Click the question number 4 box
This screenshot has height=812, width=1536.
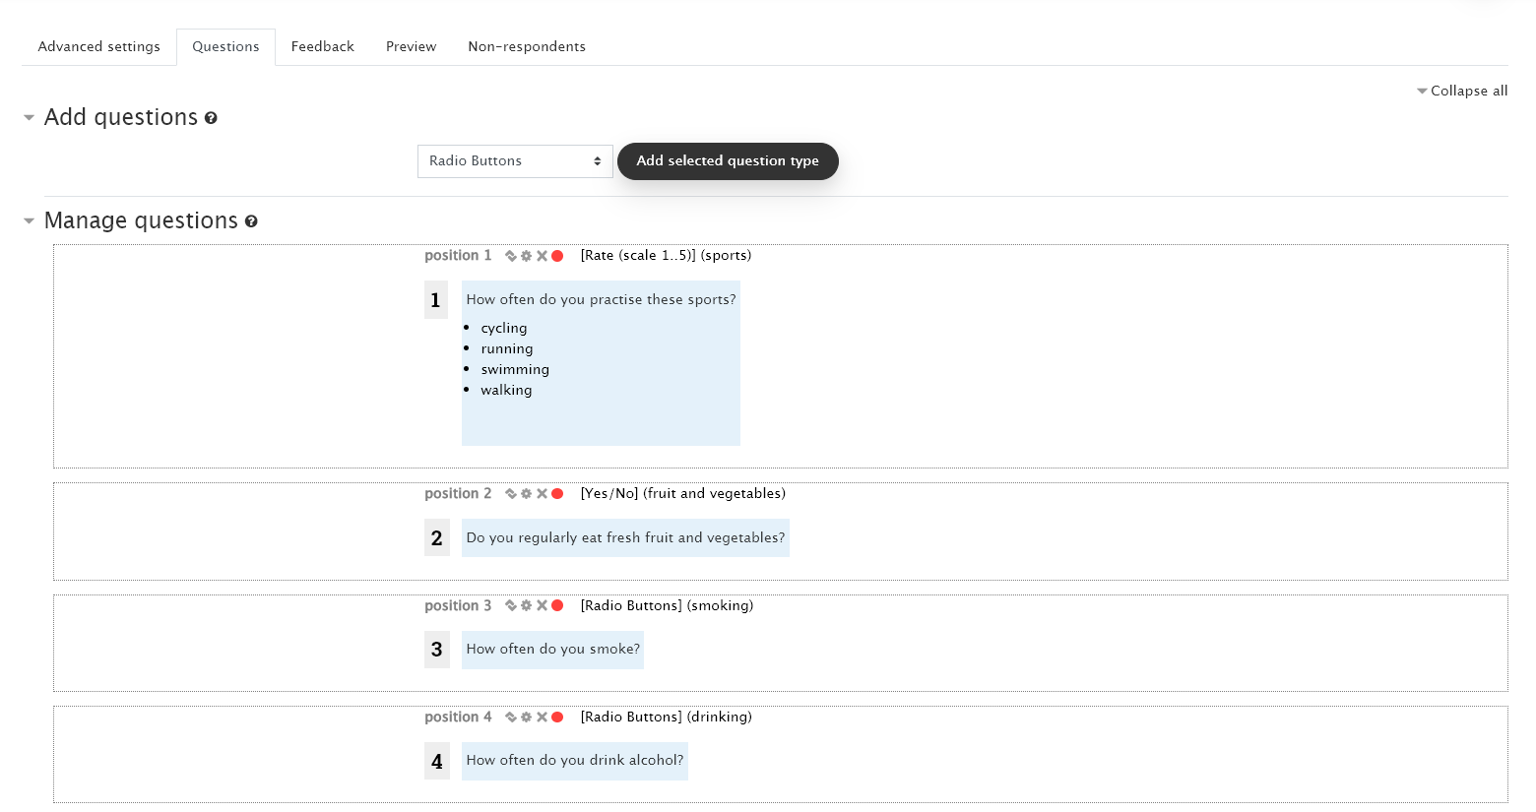tap(437, 762)
